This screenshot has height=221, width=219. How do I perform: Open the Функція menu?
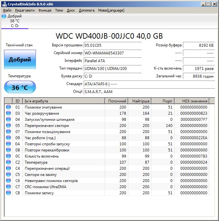(x=45, y=10)
